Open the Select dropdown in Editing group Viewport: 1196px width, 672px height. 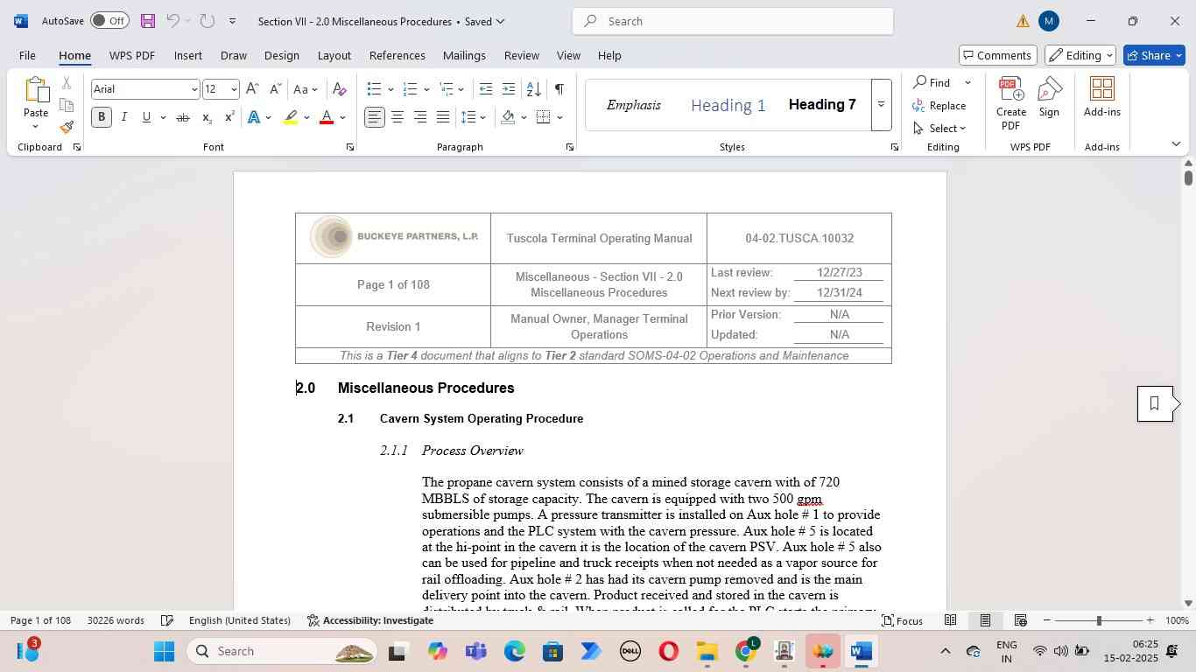coord(939,129)
